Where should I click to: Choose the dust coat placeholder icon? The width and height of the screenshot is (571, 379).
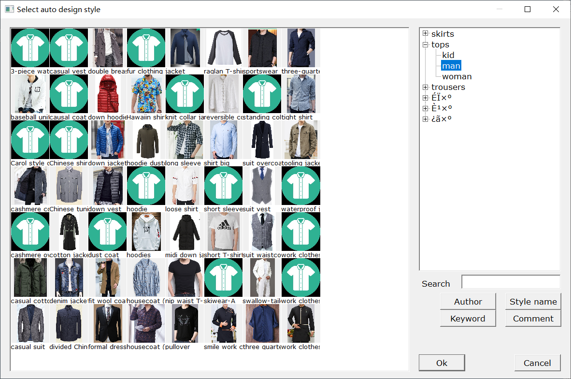pos(107,232)
